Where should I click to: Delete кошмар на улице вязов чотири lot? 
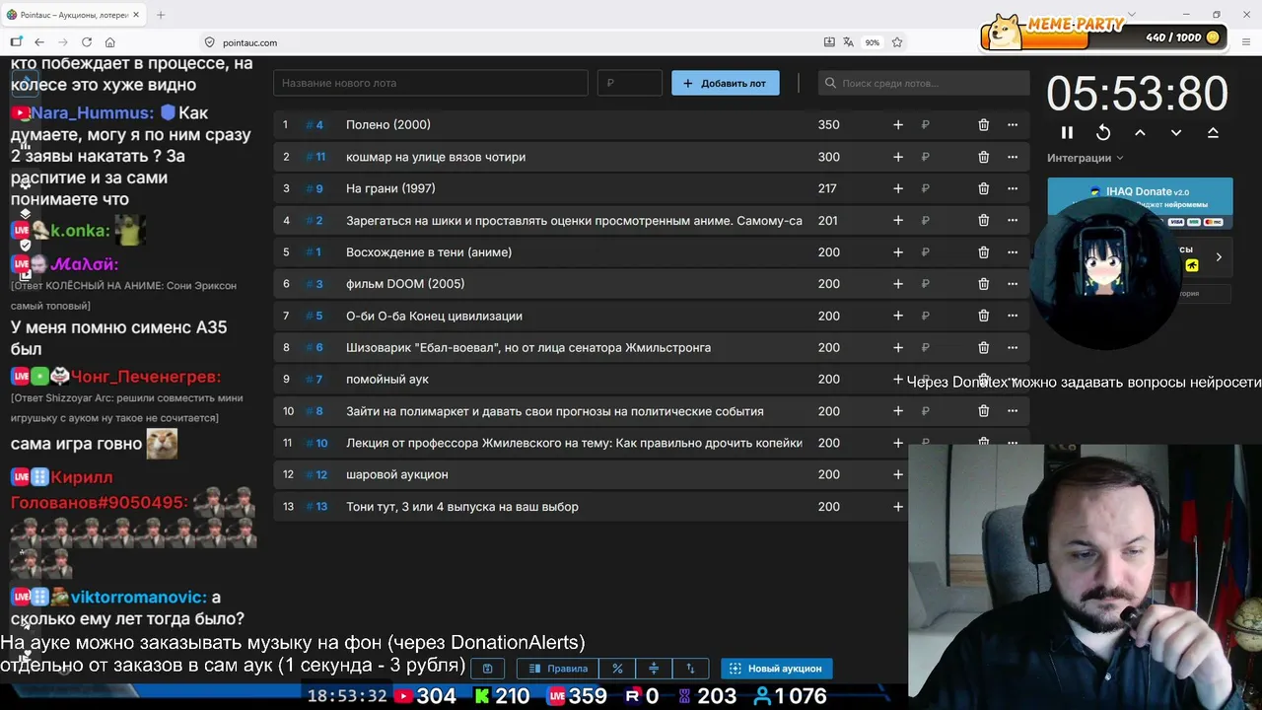pyautogui.click(x=983, y=157)
